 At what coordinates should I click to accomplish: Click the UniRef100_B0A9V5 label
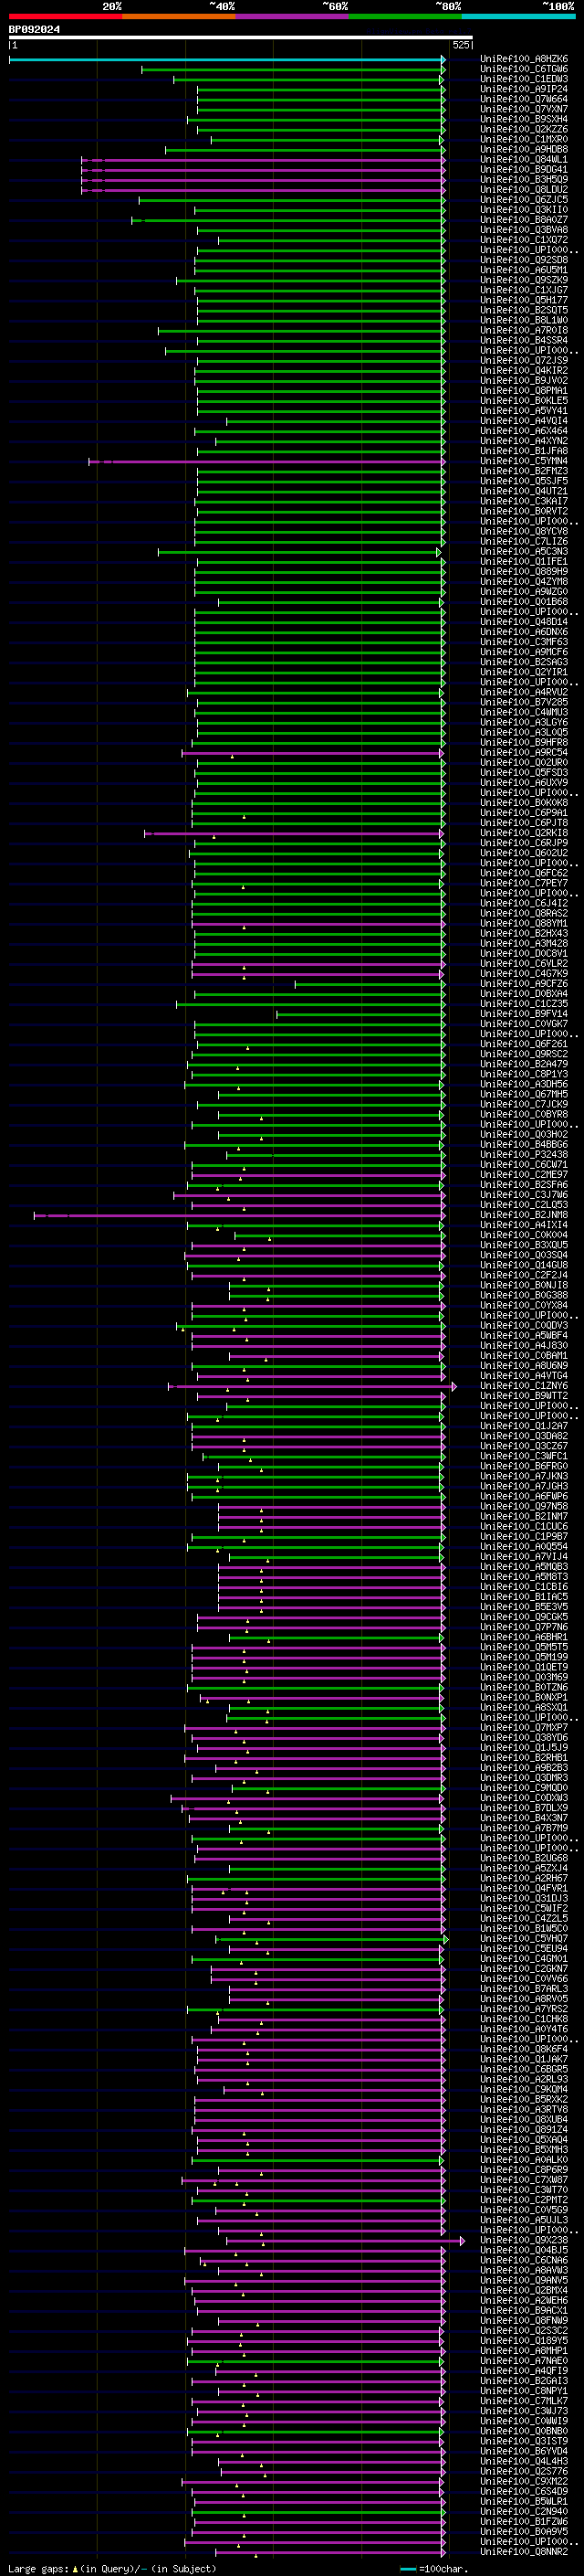point(524,2532)
